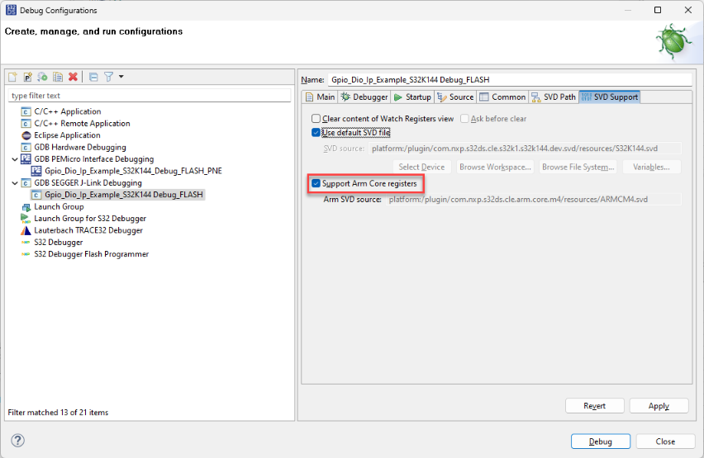
Task: Click the Select Device button
Action: click(421, 167)
